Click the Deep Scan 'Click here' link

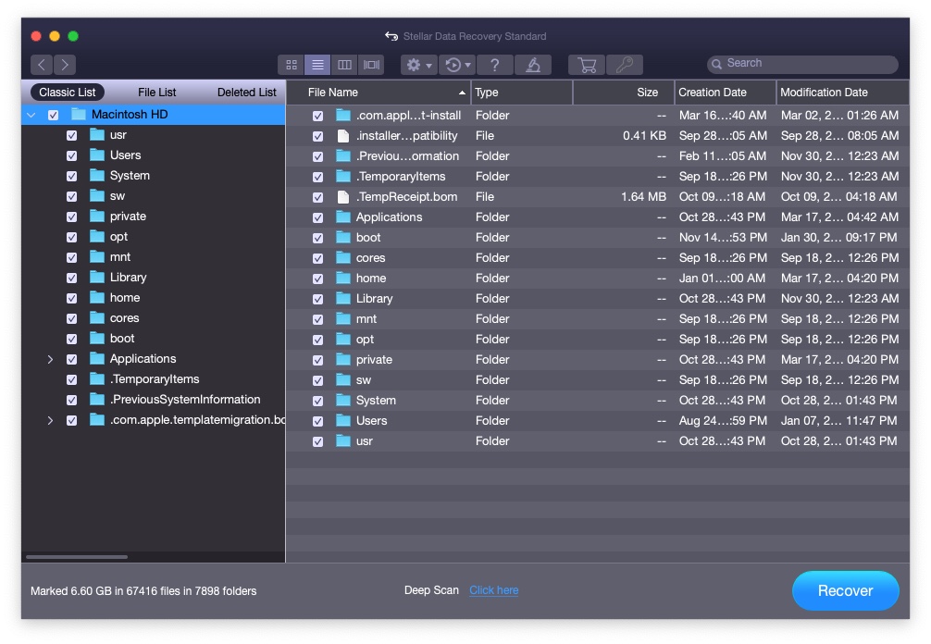pyautogui.click(x=494, y=590)
